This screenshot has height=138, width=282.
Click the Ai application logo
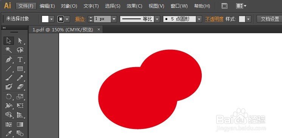tap(8, 6)
